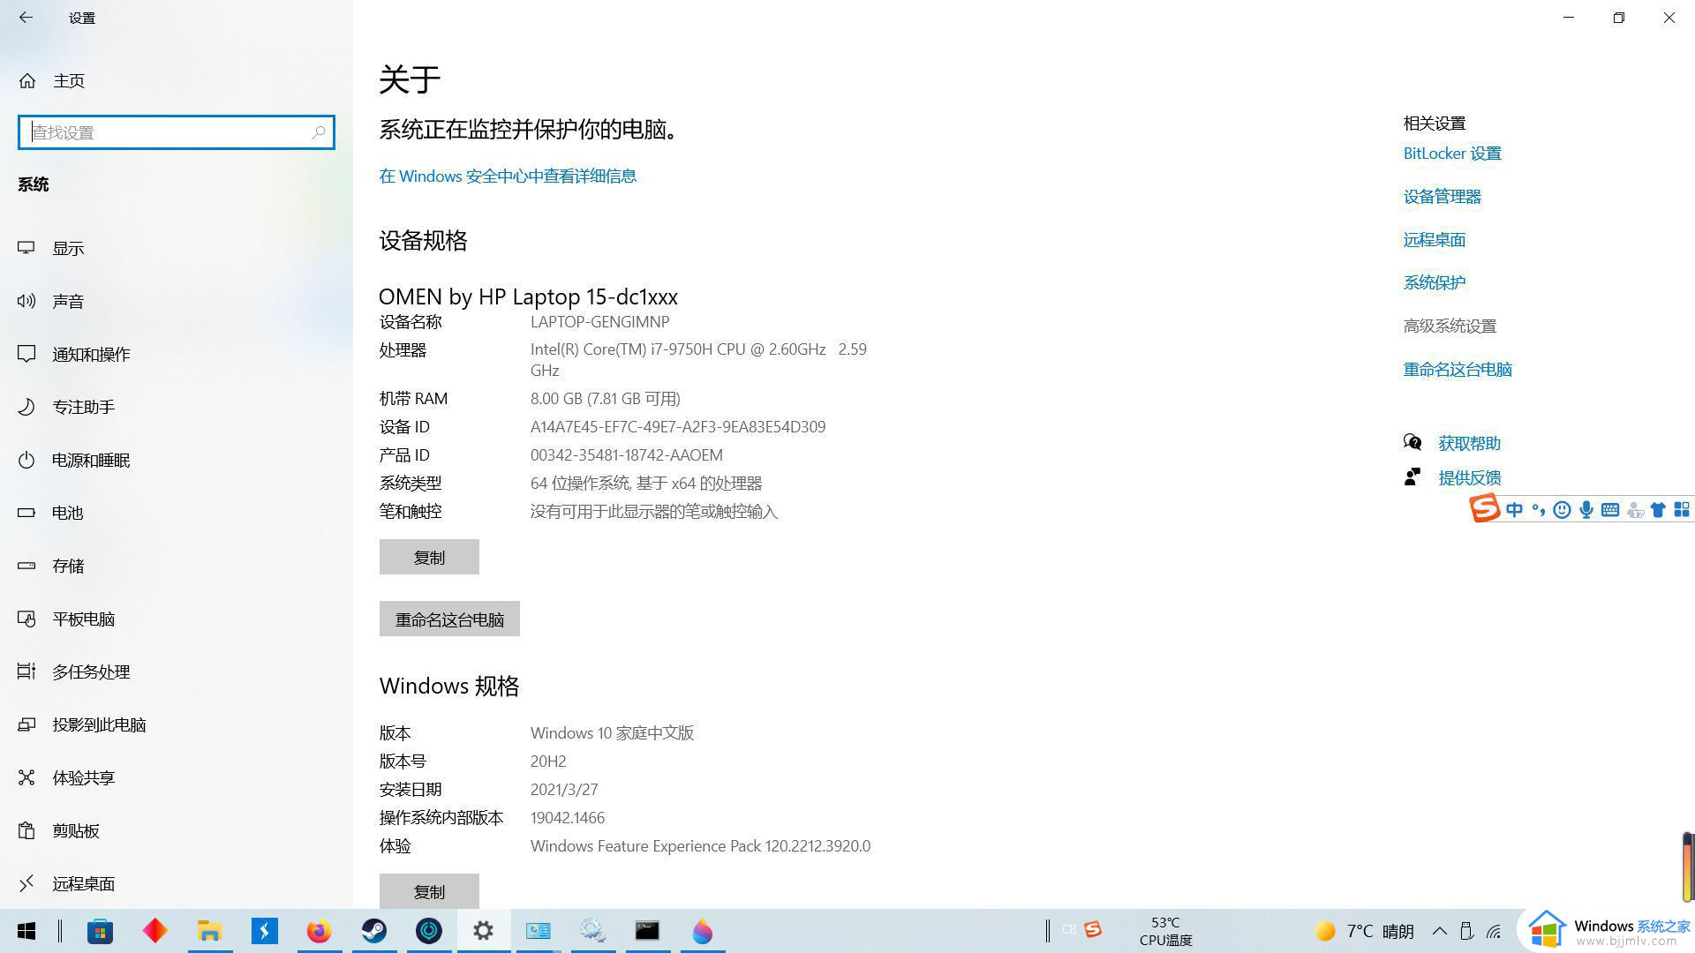
Task: Open 系统保护 link
Action: tap(1435, 283)
